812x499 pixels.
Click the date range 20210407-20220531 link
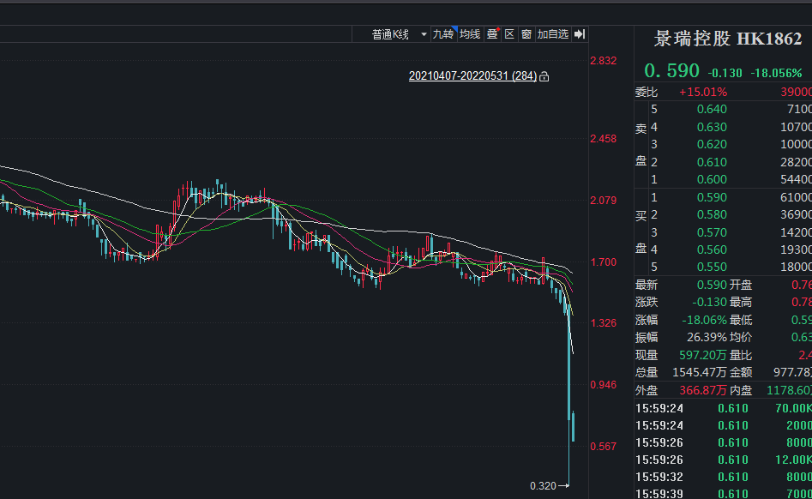pos(472,76)
